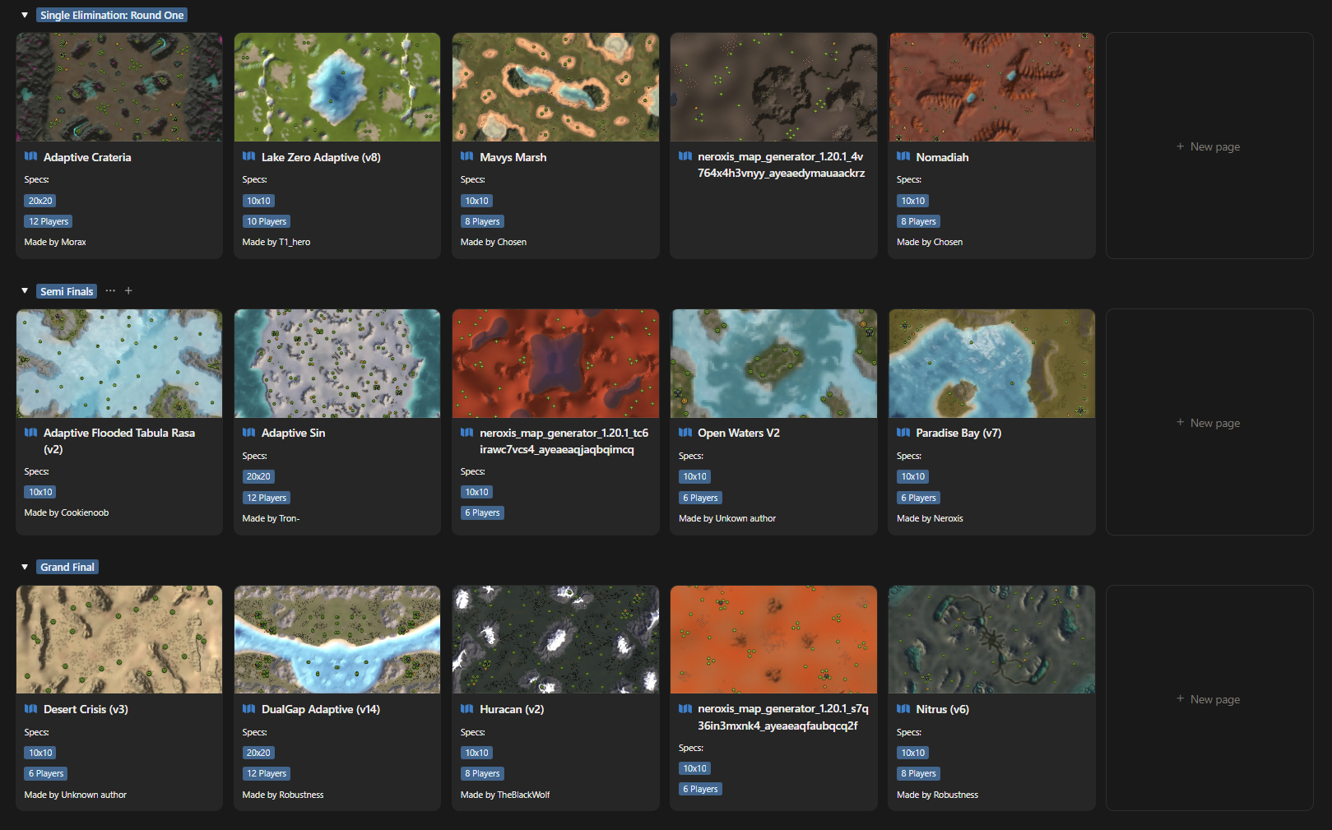Click the Open Waters V2 page title
This screenshot has width=1332, height=830.
pos(739,433)
